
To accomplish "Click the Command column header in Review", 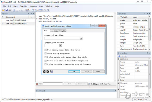I will (17, 17).
